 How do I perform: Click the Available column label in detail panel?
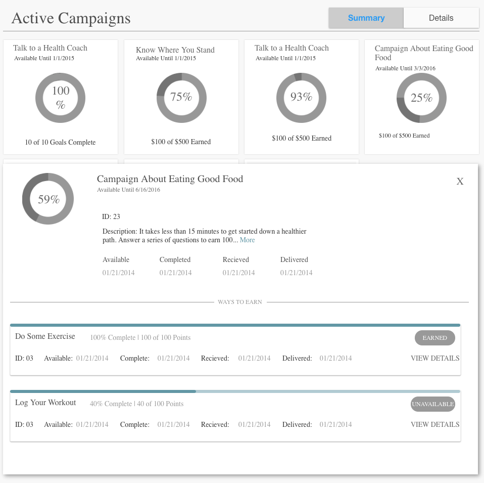click(x=116, y=259)
